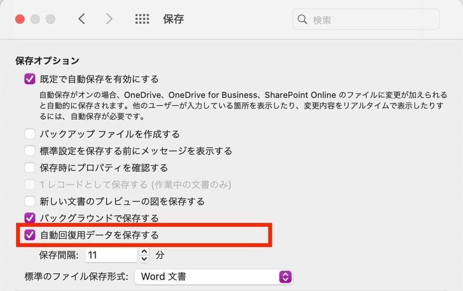Close the preferences window with red button
This screenshot has width=463, height=291.
pos(20,19)
